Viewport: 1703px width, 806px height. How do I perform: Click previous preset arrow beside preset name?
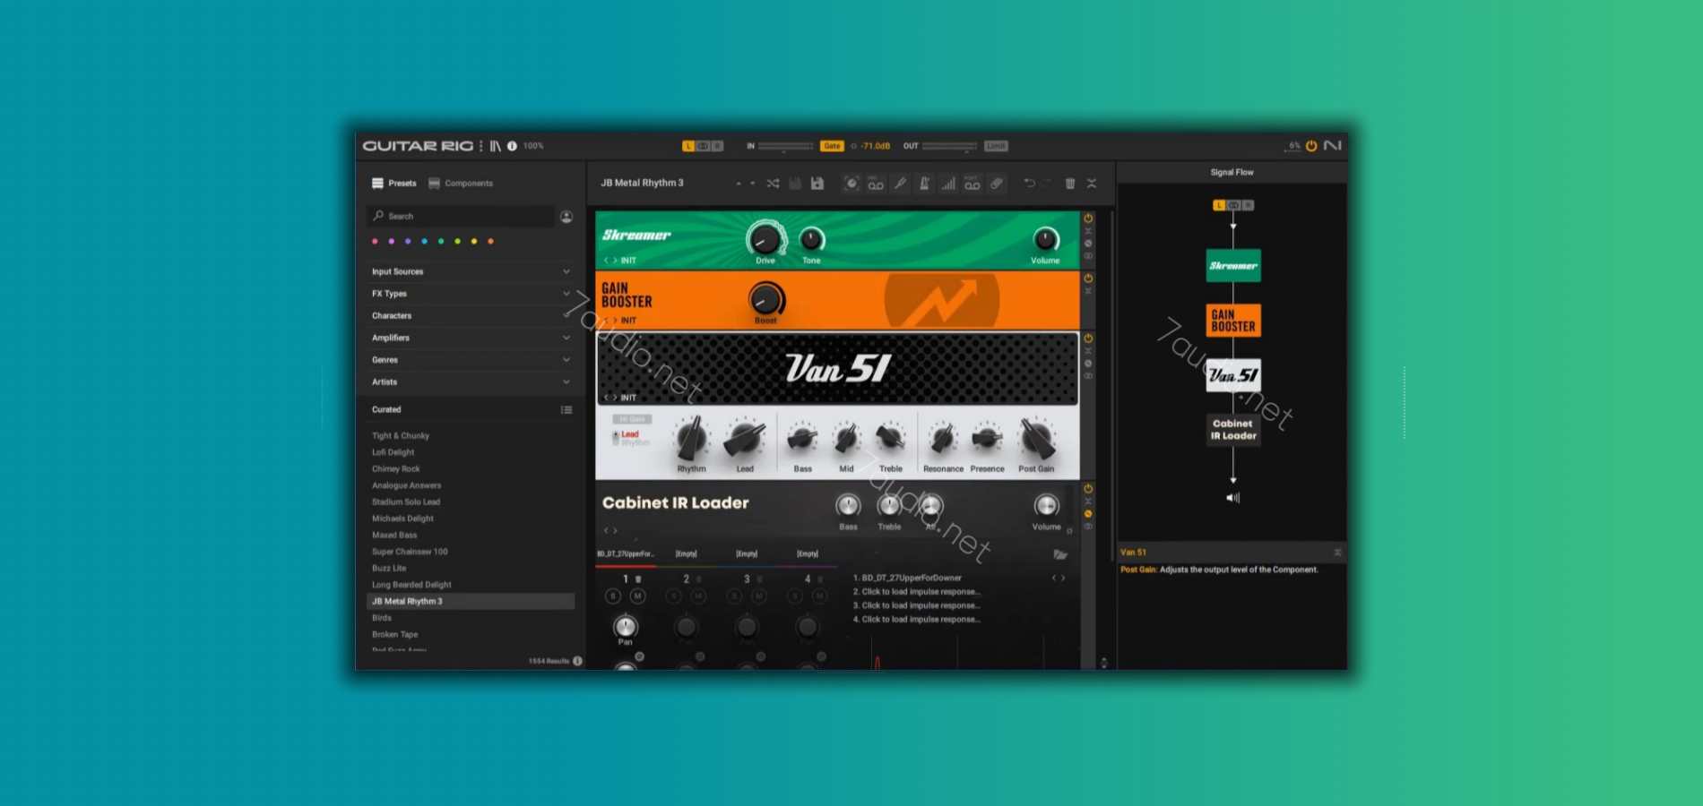(x=739, y=184)
